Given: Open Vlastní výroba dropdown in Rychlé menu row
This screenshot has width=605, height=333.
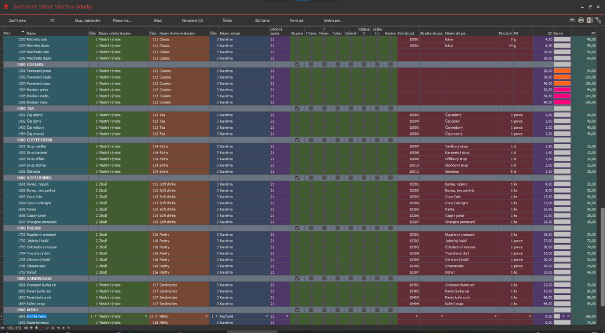Looking at the screenshot, I should tap(146, 316).
